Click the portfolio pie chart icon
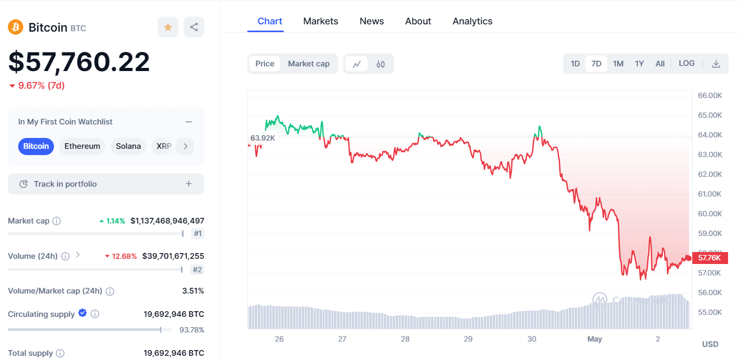 (x=23, y=184)
